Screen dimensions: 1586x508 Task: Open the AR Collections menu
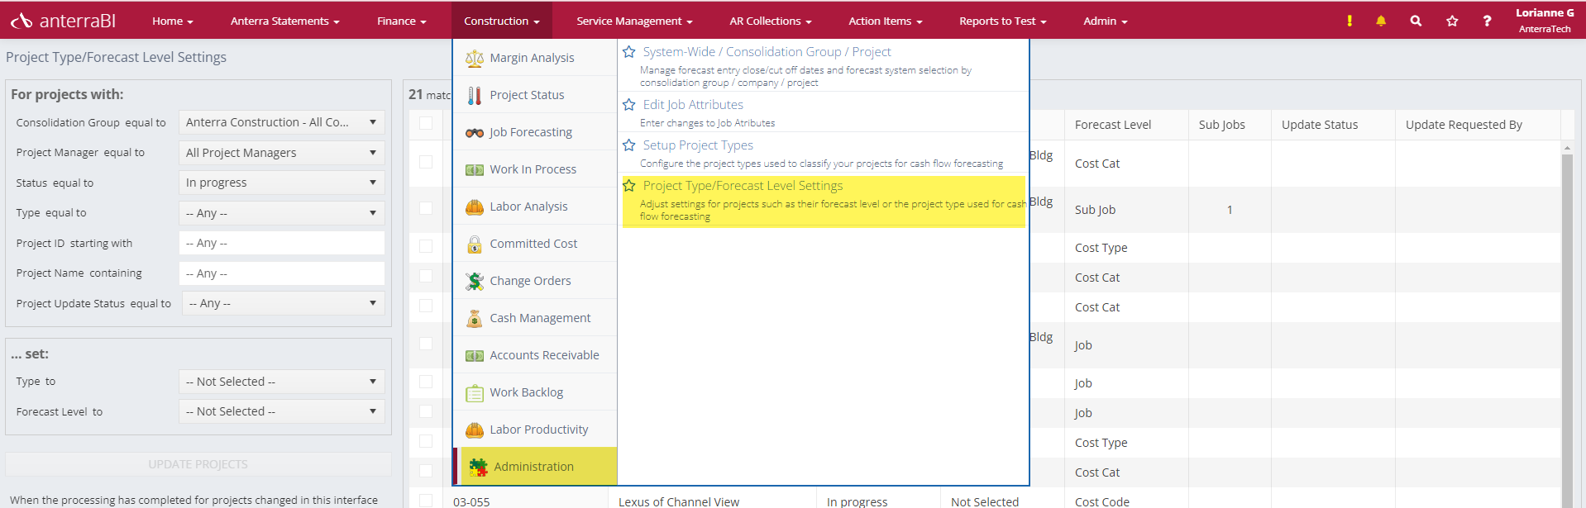pyautogui.click(x=771, y=21)
